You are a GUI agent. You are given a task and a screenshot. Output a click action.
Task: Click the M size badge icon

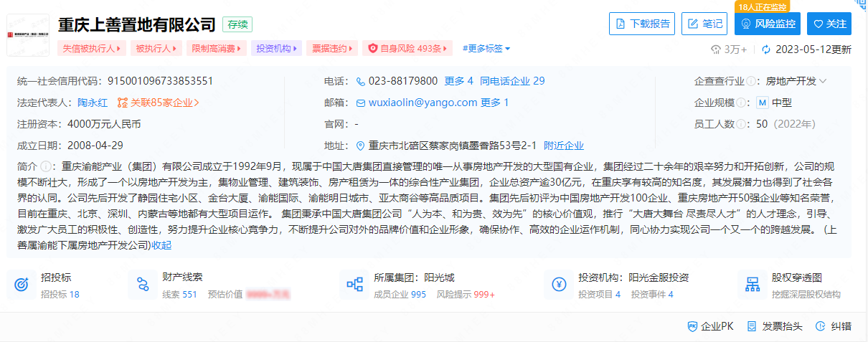click(x=763, y=103)
